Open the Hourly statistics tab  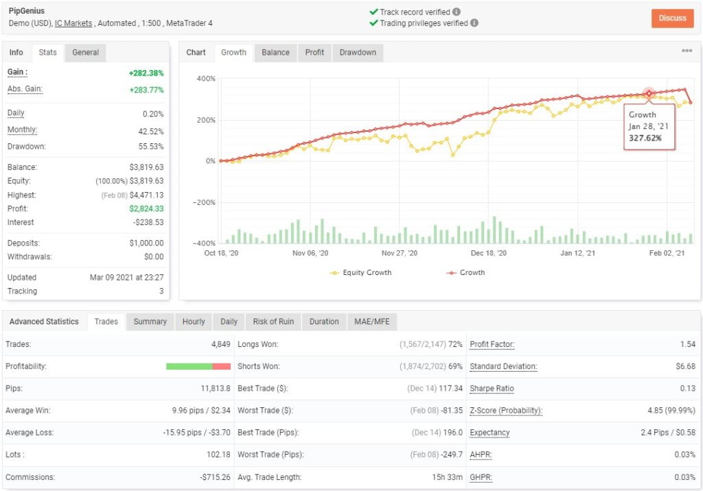point(194,322)
